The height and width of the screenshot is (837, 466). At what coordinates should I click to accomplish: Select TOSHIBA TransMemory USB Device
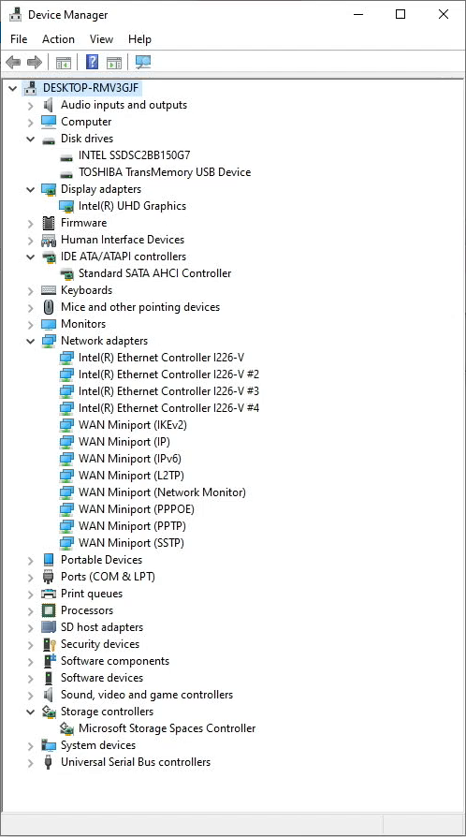tap(165, 172)
